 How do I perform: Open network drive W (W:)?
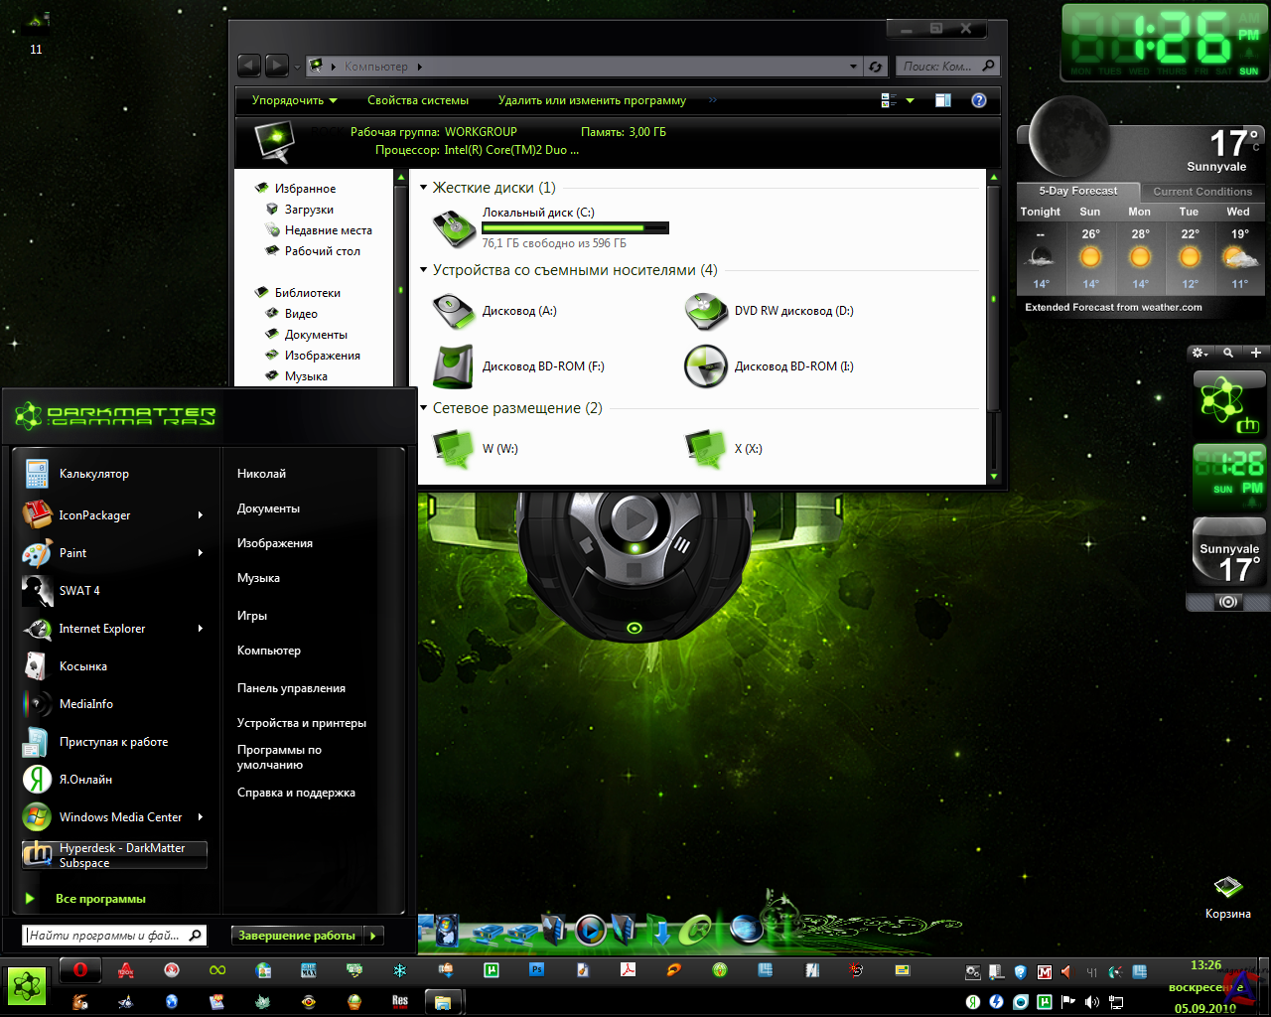click(x=454, y=449)
